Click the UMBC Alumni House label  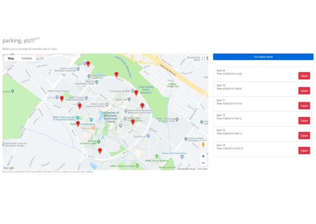[58, 91]
